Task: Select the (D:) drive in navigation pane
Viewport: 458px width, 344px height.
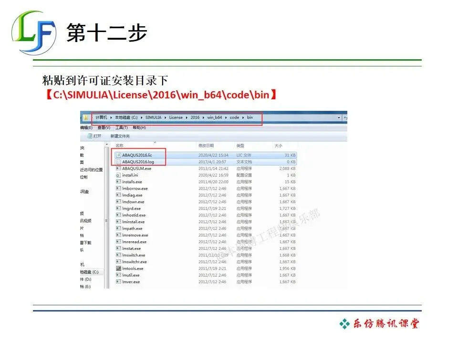Action: pos(85,279)
